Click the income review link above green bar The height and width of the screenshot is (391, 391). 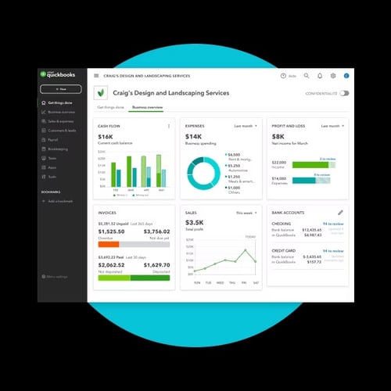(x=328, y=159)
